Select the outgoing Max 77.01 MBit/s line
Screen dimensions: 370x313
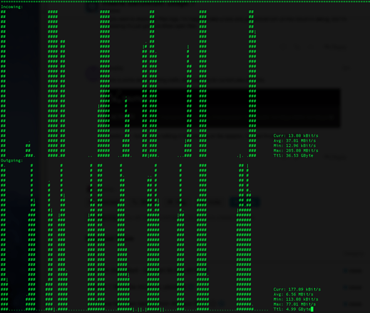(x=294, y=304)
